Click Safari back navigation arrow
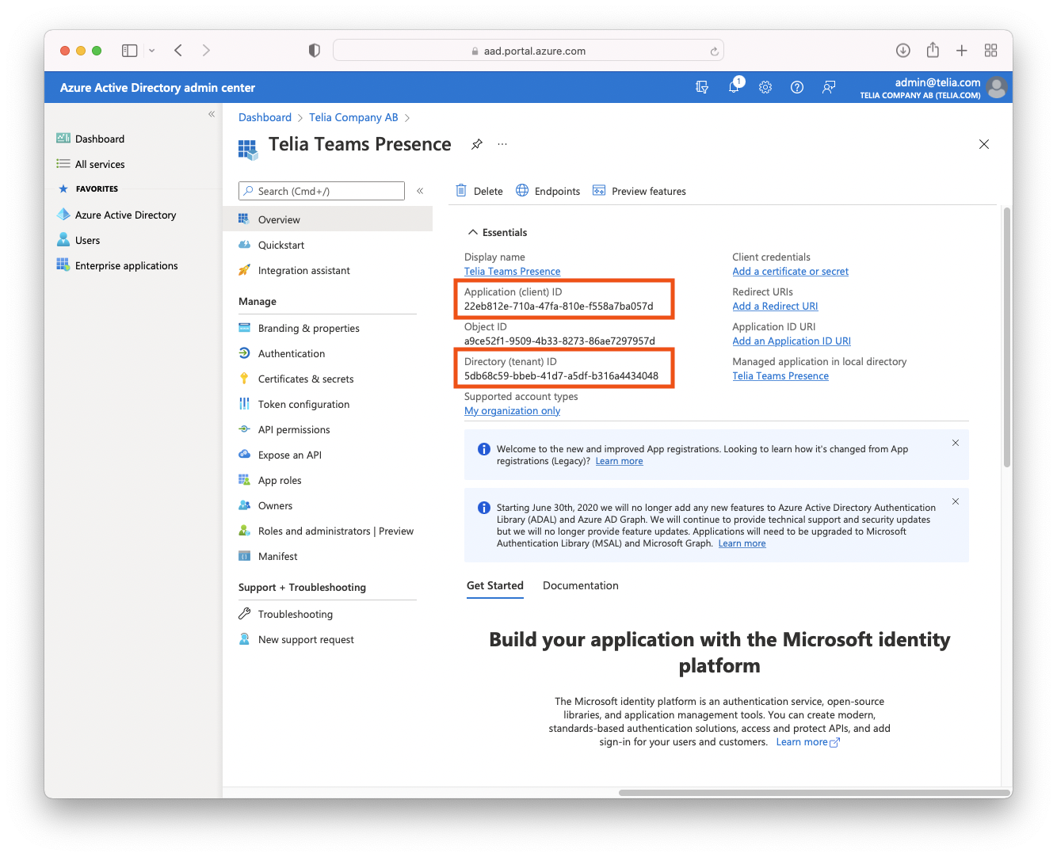This screenshot has width=1057, height=857. pos(178,51)
